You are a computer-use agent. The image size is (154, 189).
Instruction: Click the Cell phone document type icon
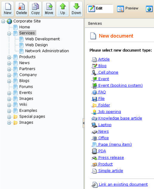(x=94, y=72)
